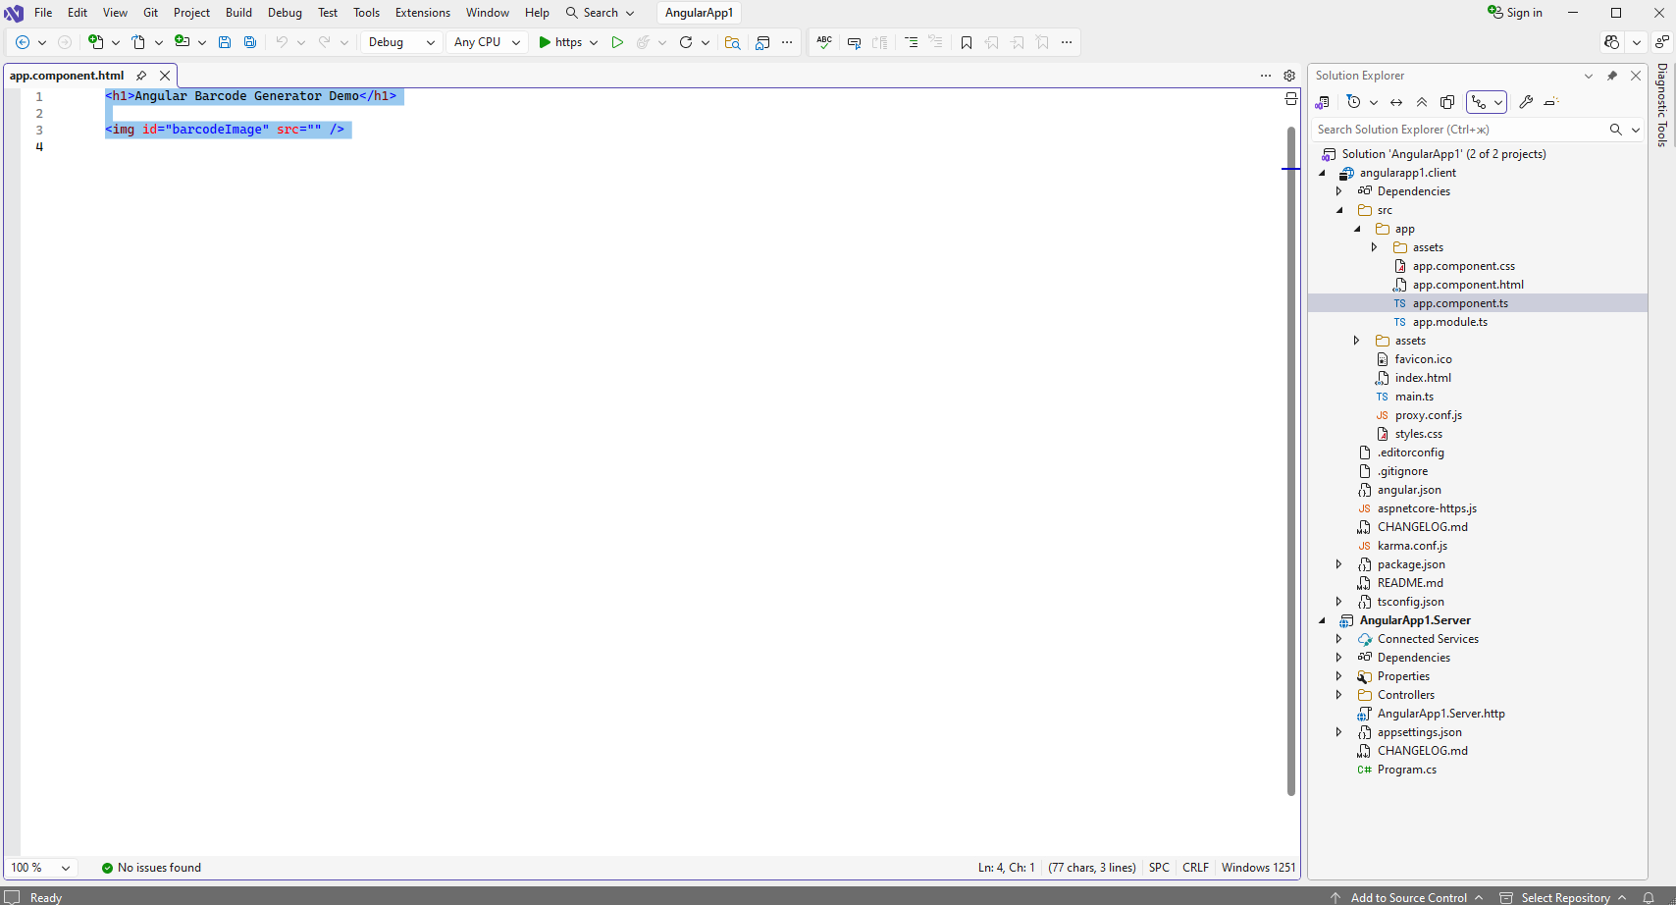Open the Debug configuration dropdown
1676x905 pixels.
(x=401, y=42)
